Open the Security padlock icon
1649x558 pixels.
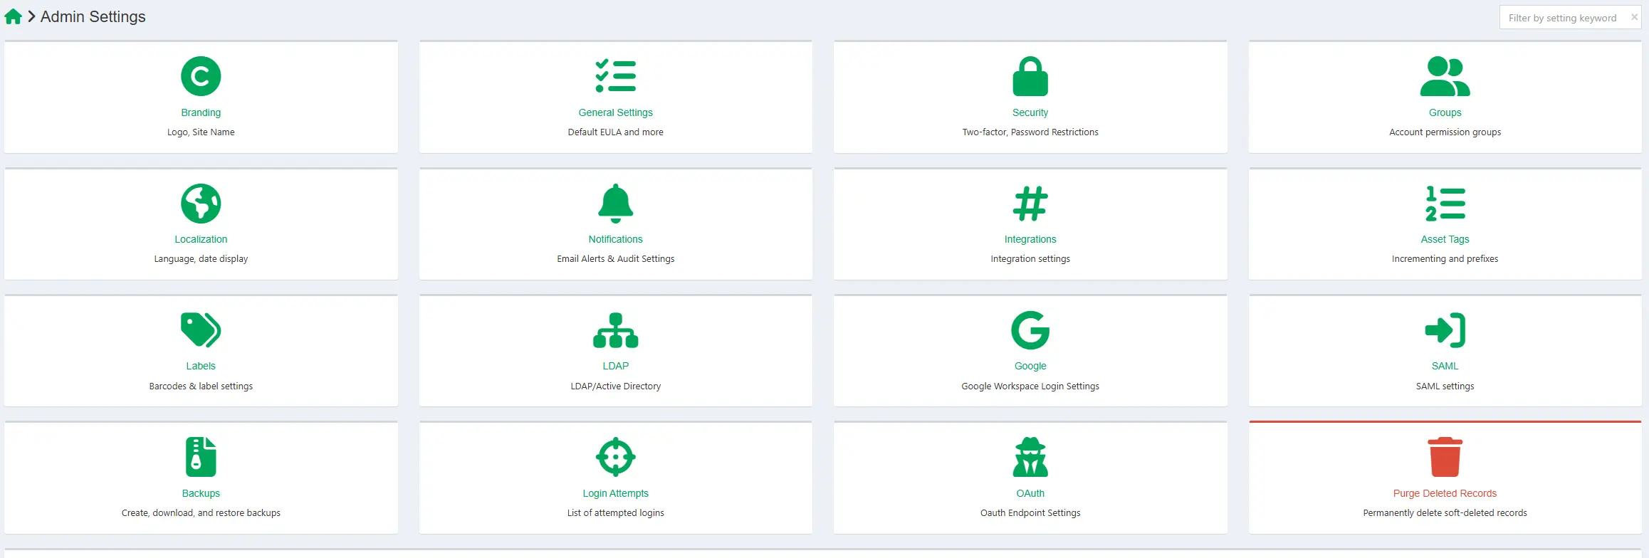pos(1030,76)
